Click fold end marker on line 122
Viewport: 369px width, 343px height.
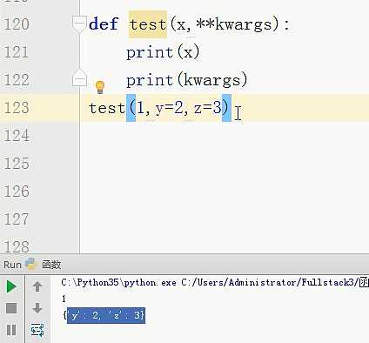coord(79,78)
